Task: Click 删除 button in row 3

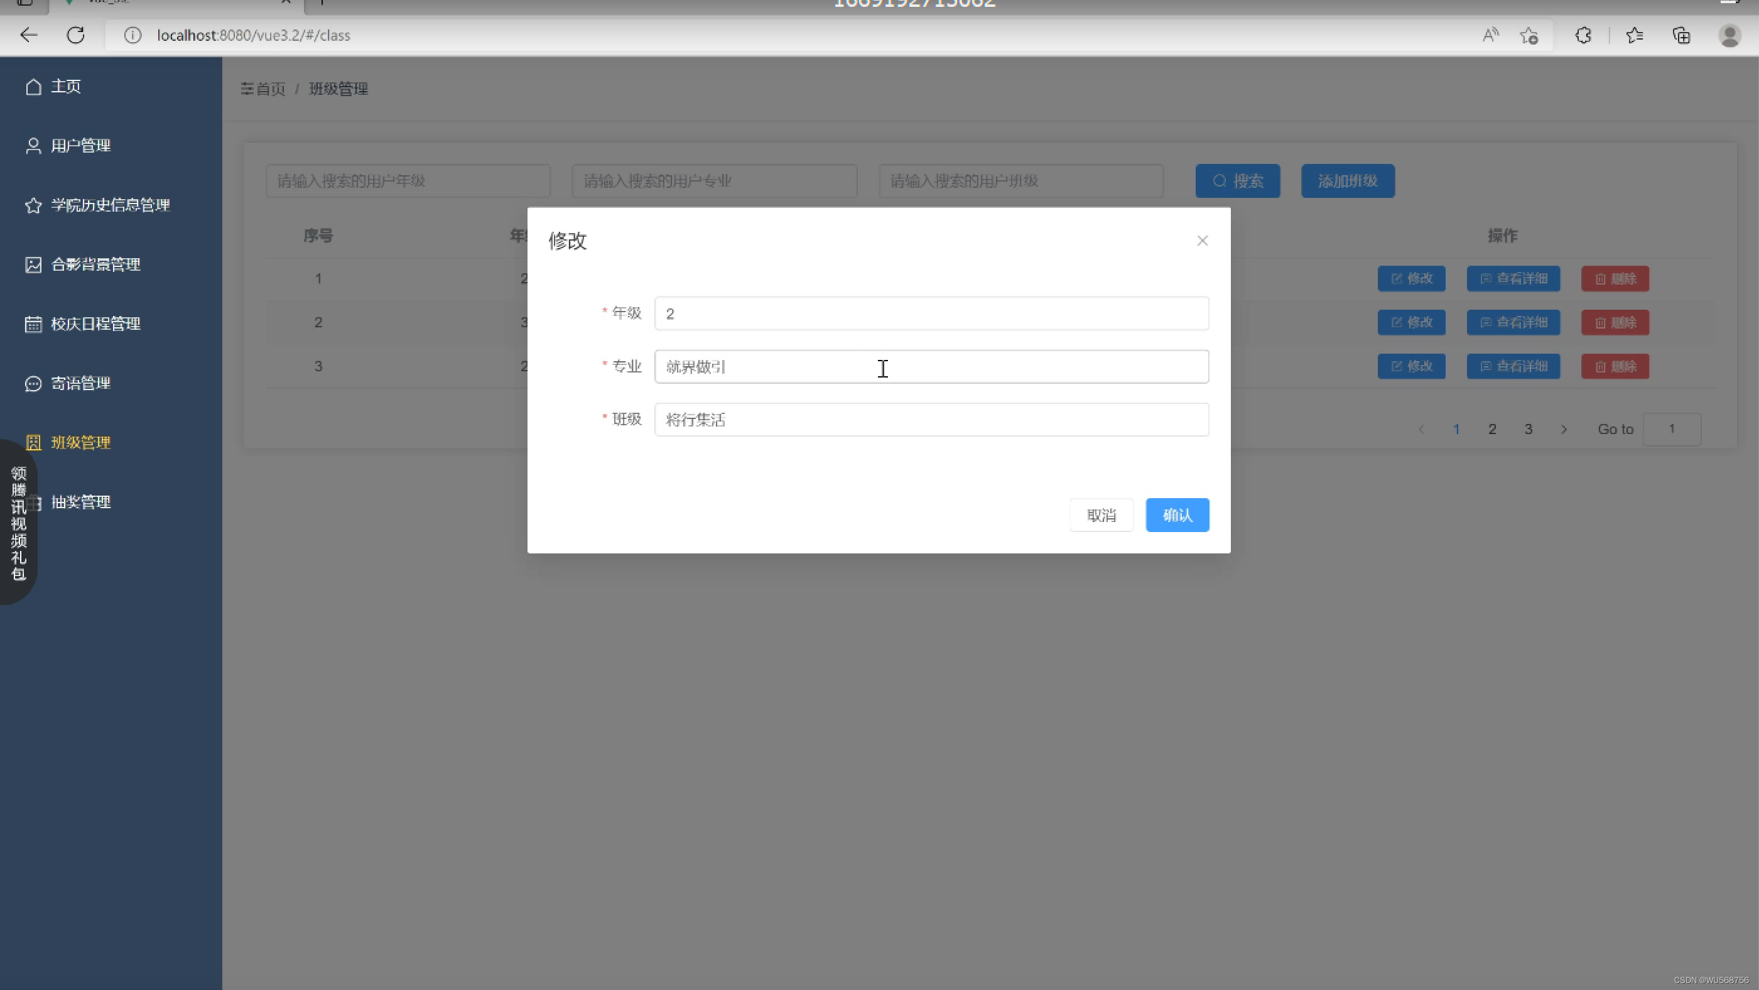Action: [x=1615, y=366]
